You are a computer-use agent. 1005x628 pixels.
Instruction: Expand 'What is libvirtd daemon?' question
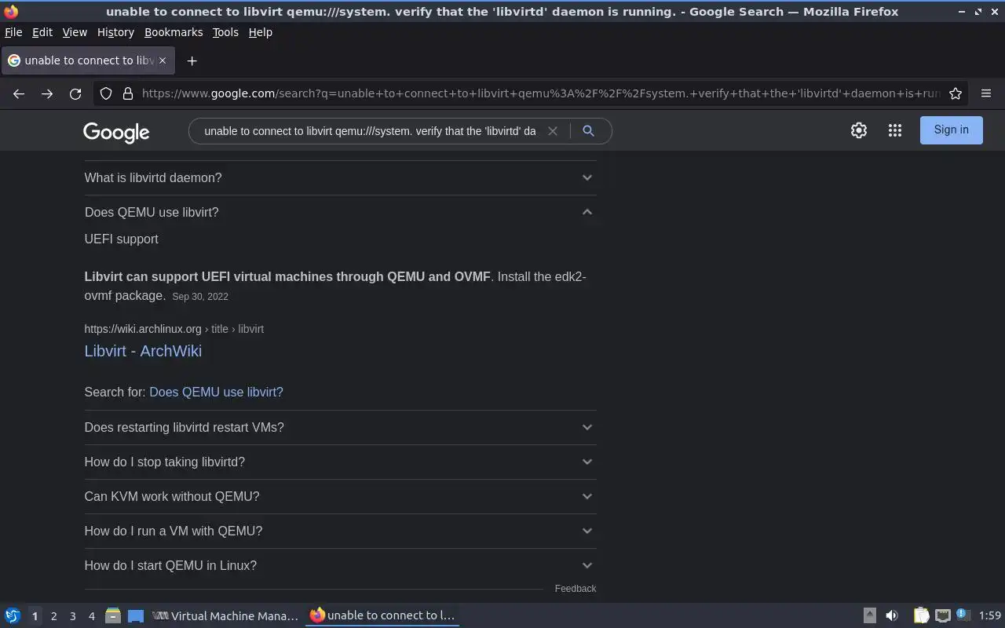pos(340,178)
